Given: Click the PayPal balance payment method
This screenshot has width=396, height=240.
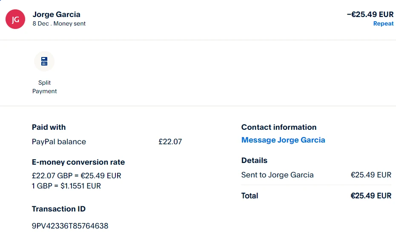Looking at the screenshot, I should (x=59, y=142).
